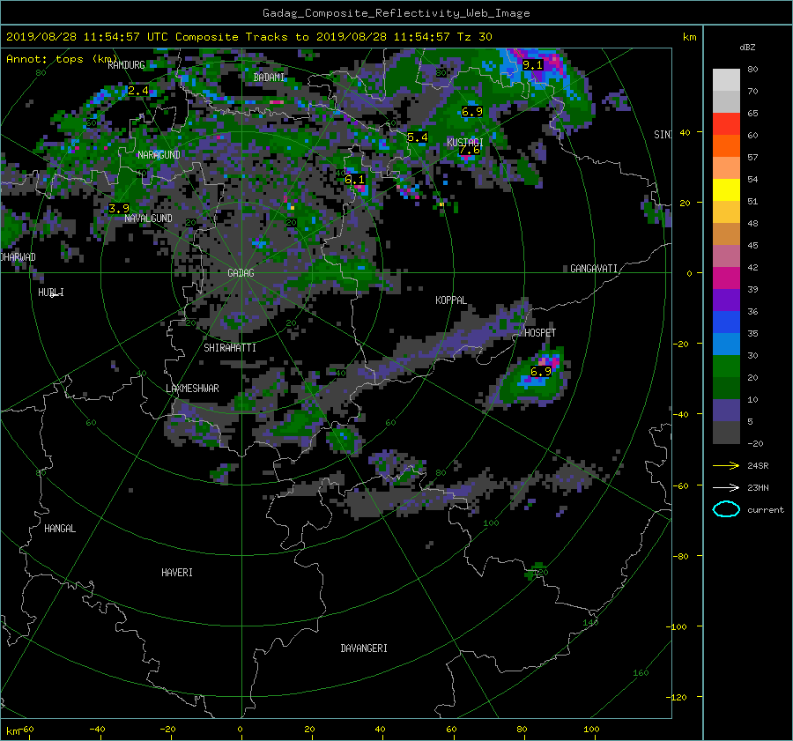Click the 6.1 storm tops annotation
Screen dimensions: 793x741
tap(354, 180)
